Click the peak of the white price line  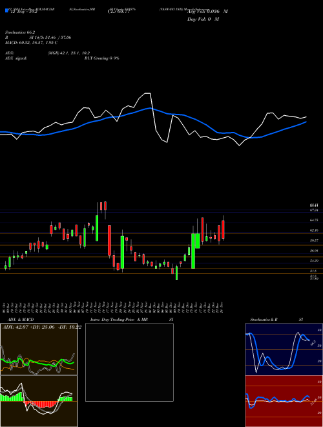tap(148, 93)
